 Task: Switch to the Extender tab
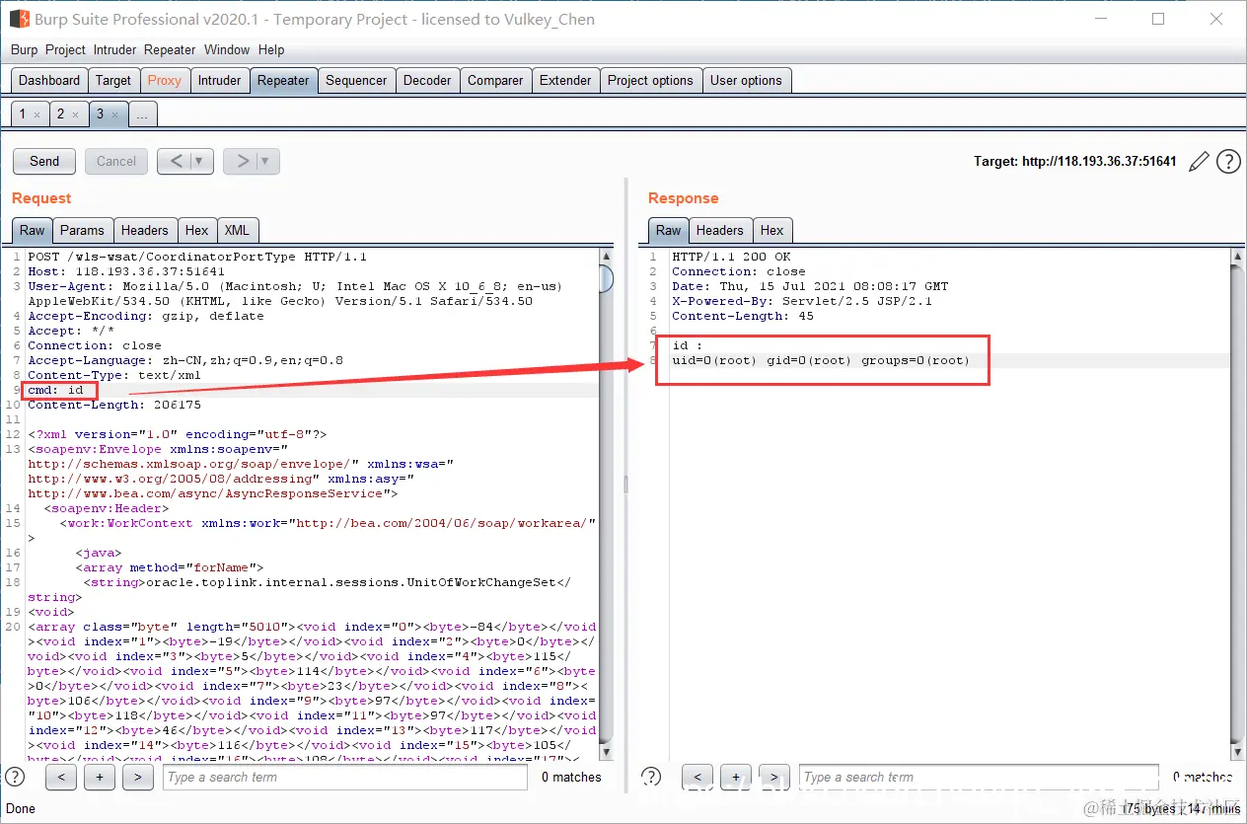(x=565, y=81)
